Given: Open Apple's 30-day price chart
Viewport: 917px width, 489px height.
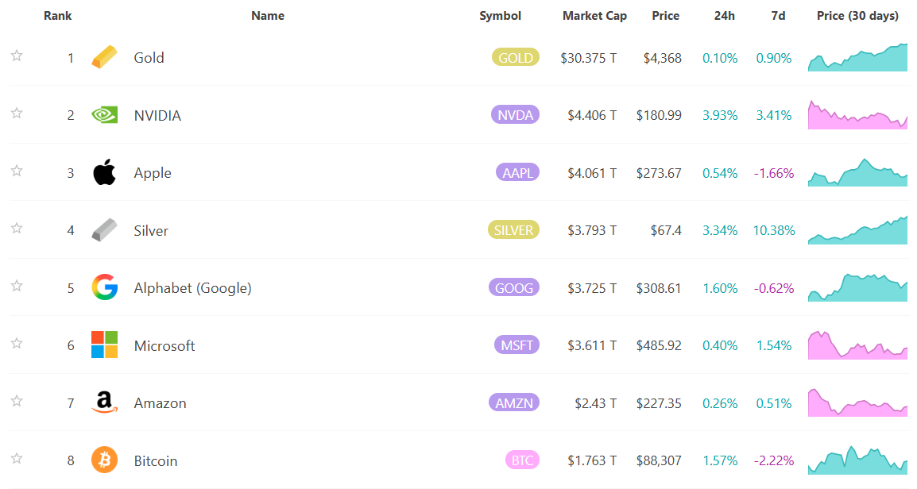Looking at the screenshot, I should tap(857, 173).
